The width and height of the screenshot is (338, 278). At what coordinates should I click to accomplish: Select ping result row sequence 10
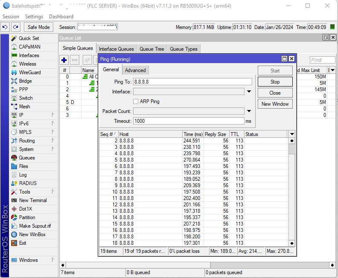coord(194,192)
